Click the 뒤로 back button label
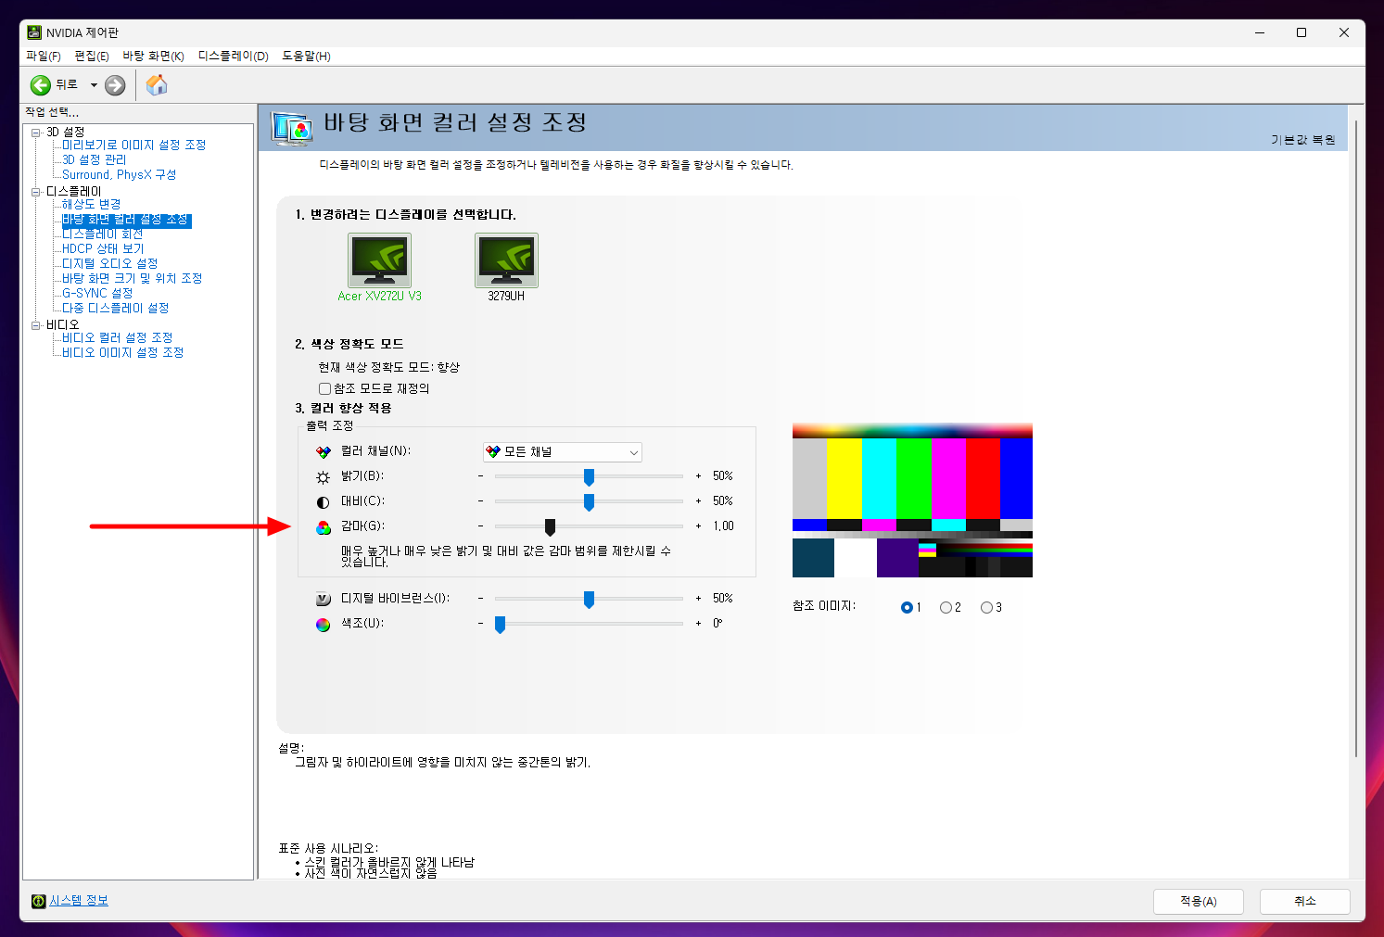 click(67, 84)
